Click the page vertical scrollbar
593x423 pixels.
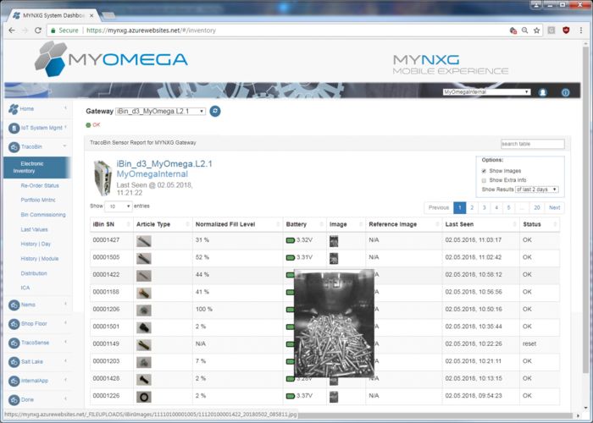click(586, 208)
